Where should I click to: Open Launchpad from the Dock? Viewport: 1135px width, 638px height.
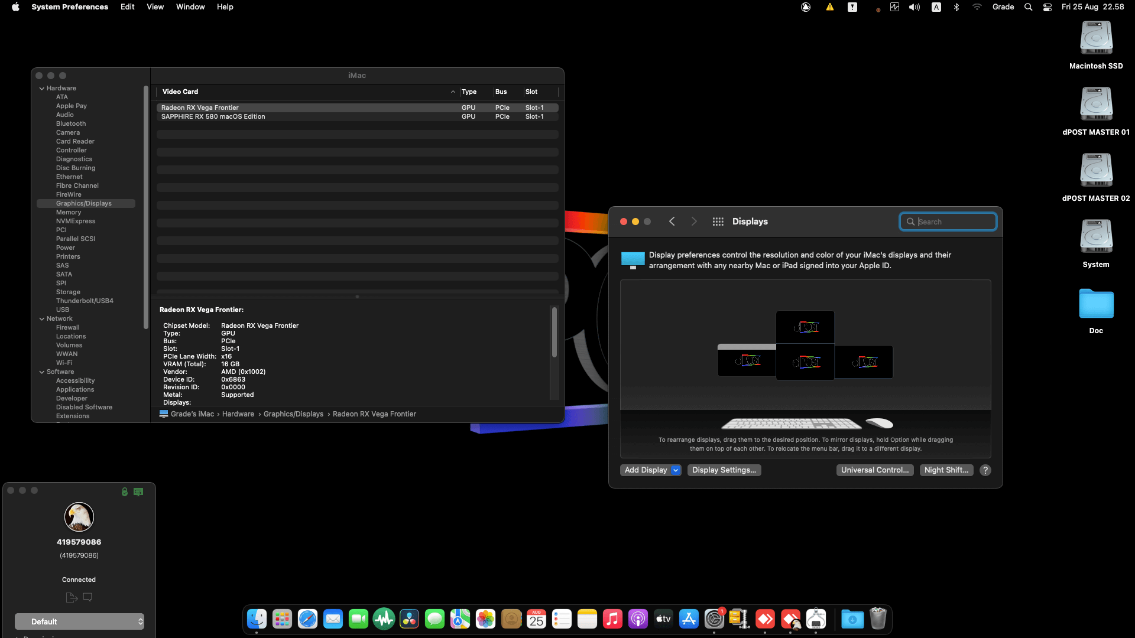coord(282,619)
